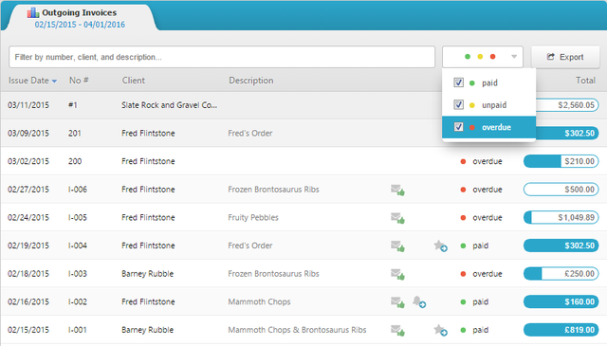Click the sent-mail icon in row I-006
Screen dimensions: 607x346
pyautogui.click(x=397, y=190)
